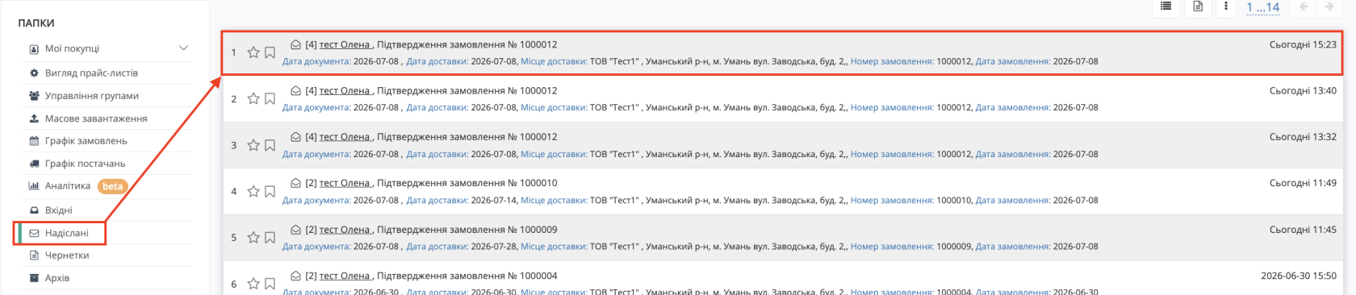
Task: Go to previous page with left arrow
Action: click(1304, 6)
